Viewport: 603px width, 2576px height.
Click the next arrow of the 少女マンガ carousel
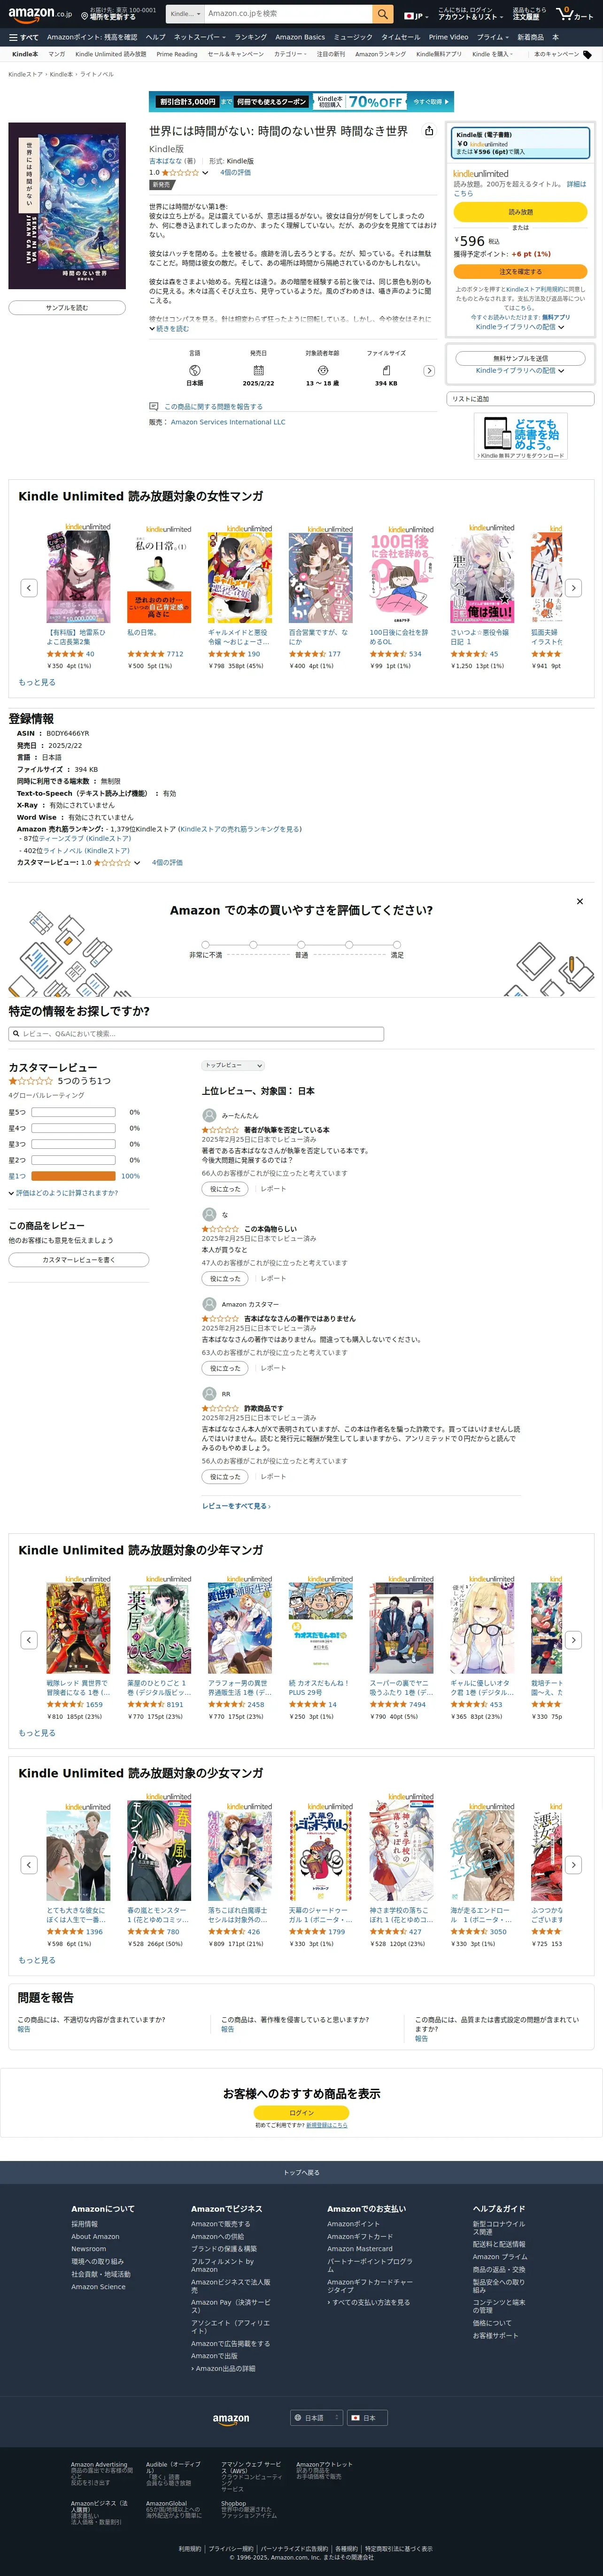pos(573,1865)
